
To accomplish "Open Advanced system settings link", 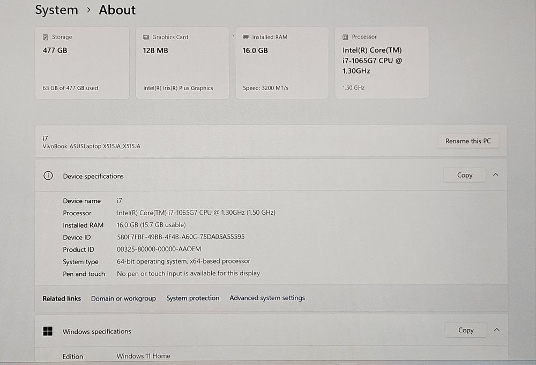I will click(x=267, y=298).
